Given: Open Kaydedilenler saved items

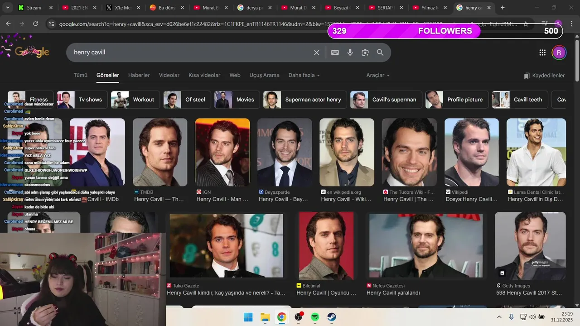Looking at the screenshot, I should [544, 76].
